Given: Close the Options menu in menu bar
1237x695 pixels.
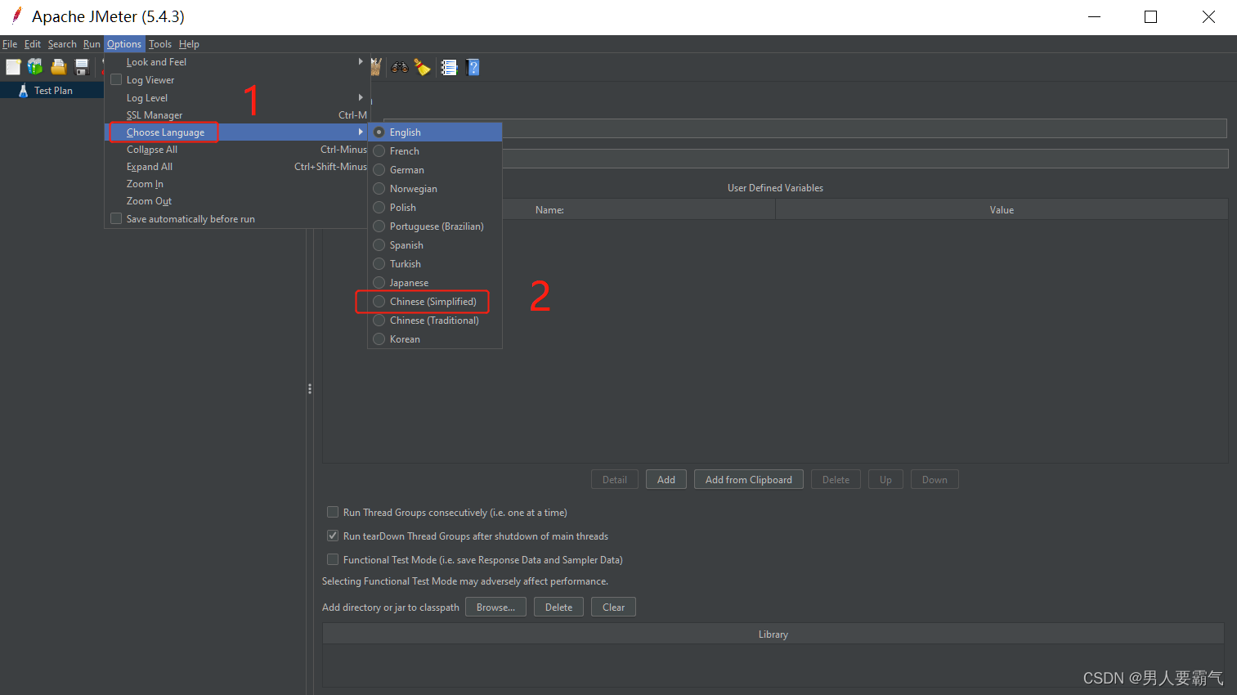Looking at the screenshot, I should pos(124,44).
